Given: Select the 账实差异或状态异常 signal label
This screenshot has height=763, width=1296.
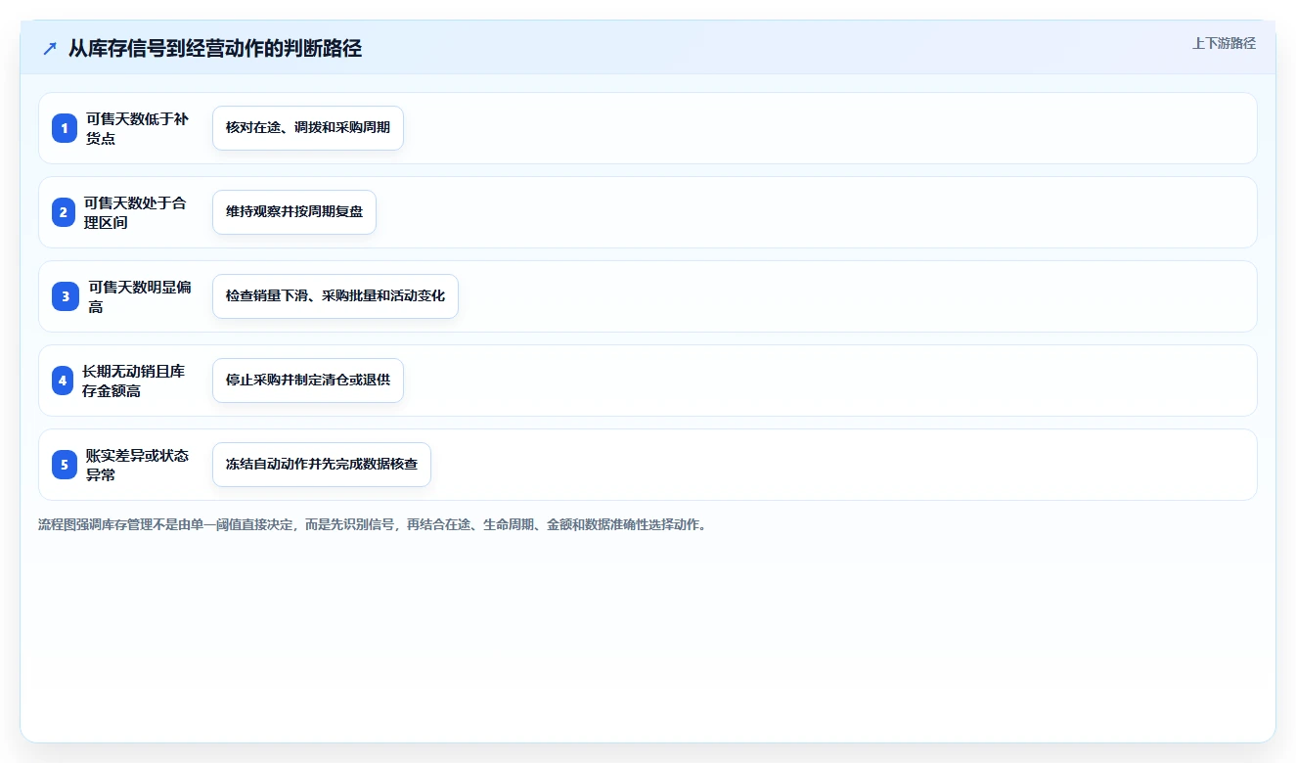Looking at the screenshot, I should click(138, 465).
